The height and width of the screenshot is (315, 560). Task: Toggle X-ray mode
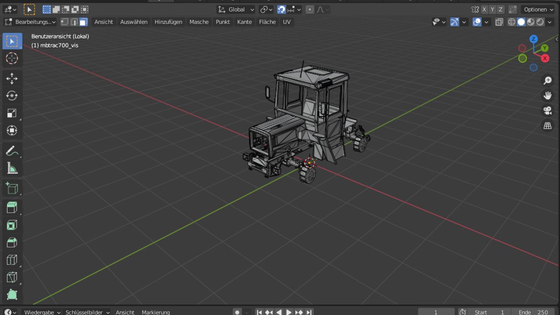tap(499, 22)
